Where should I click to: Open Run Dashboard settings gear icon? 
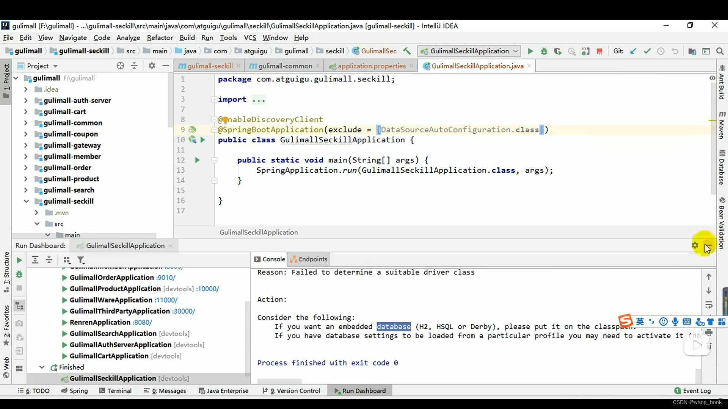(x=695, y=245)
